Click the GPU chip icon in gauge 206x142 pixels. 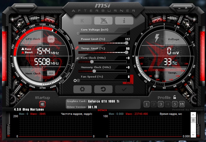tap(51, 39)
